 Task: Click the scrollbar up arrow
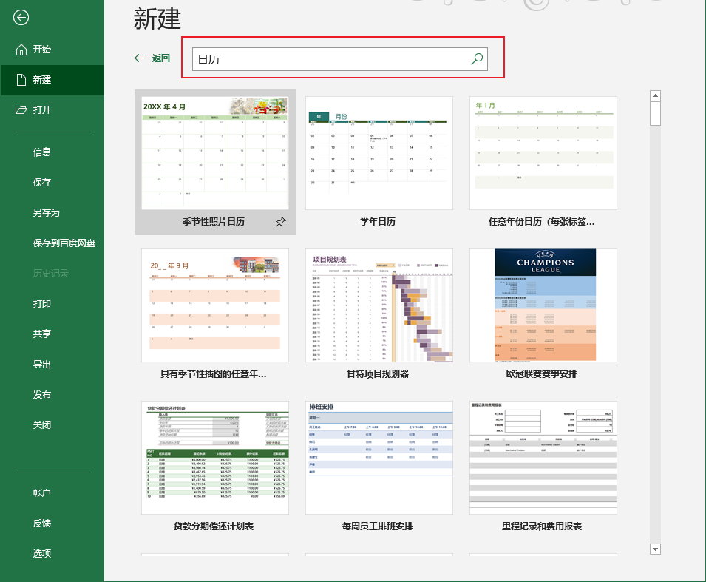pyautogui.click(x=655, y=95)
